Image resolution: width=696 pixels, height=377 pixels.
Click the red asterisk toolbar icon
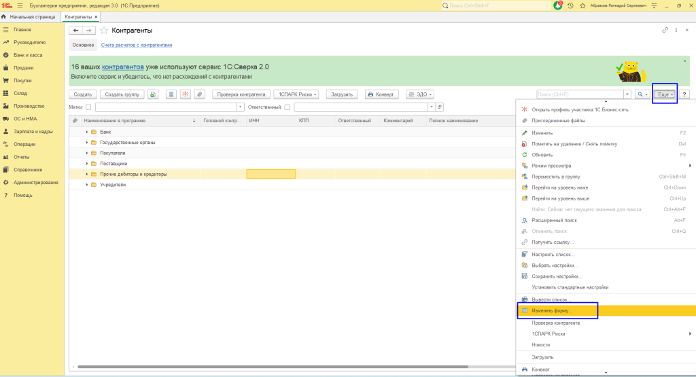tap(185, 94)
